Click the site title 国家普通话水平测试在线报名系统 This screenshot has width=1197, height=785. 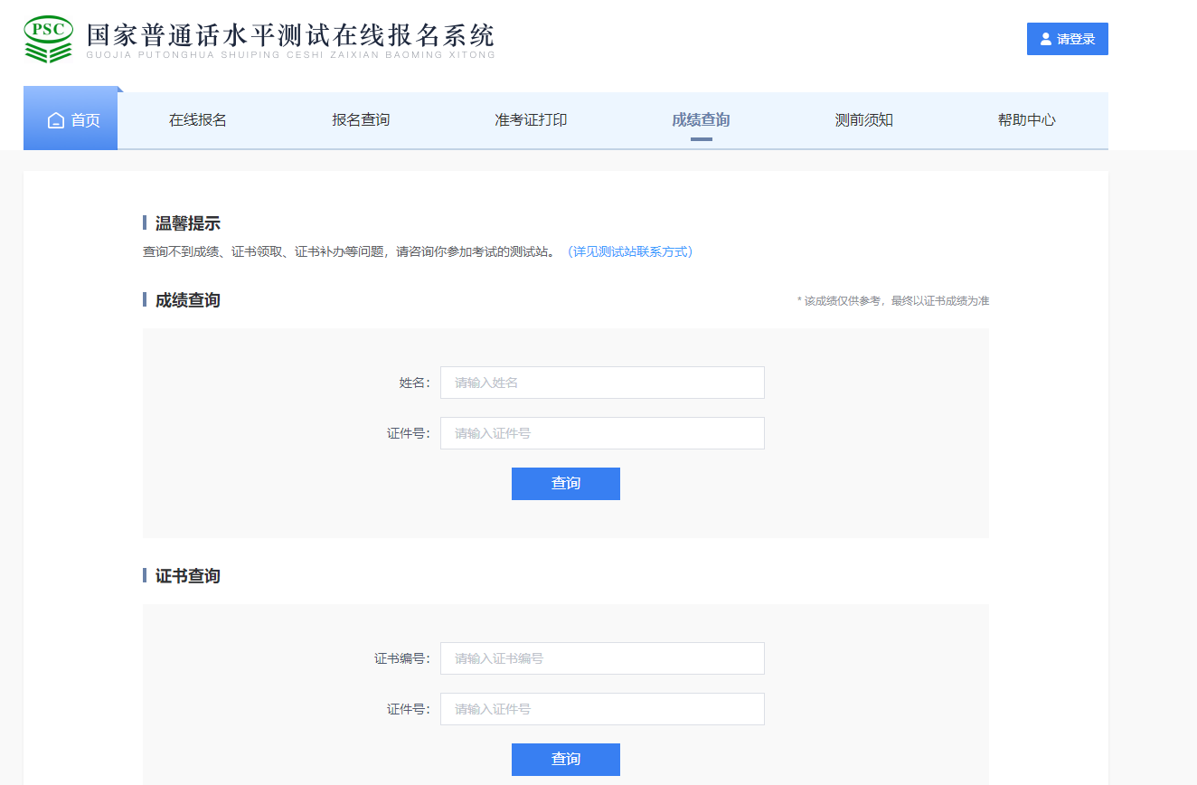290,34
